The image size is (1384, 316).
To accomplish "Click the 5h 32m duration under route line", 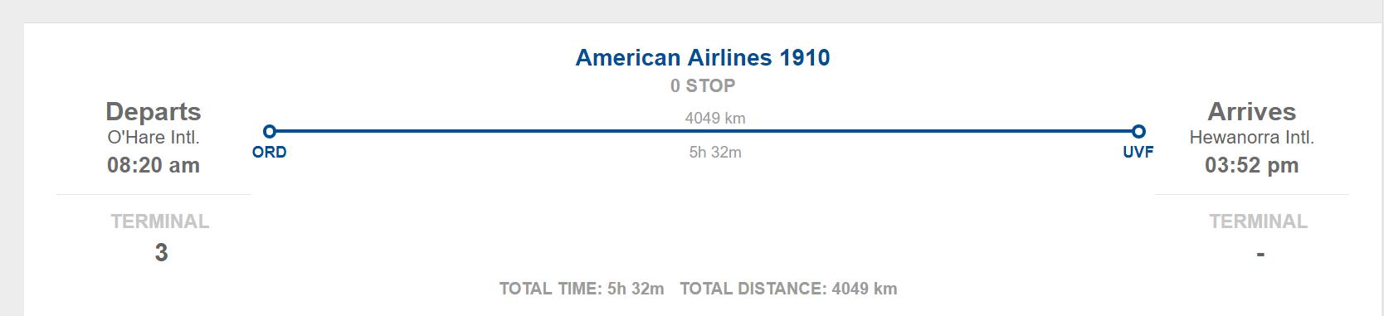I will click(715, 152).
